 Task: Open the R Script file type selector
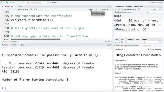108,41
